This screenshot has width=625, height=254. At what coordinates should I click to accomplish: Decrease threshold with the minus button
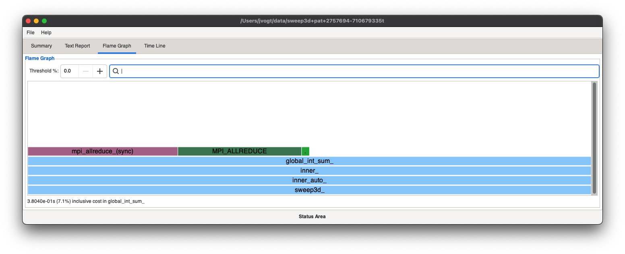86,71
